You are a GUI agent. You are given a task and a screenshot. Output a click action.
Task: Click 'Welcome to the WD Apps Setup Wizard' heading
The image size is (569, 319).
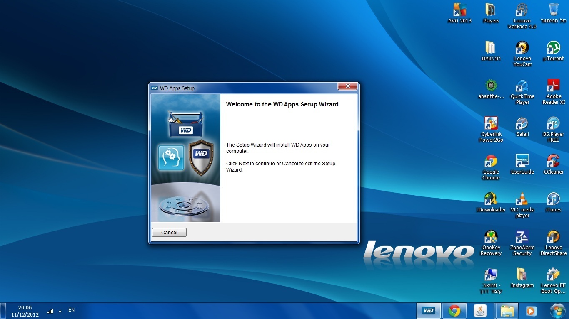(x=282, y=104)
